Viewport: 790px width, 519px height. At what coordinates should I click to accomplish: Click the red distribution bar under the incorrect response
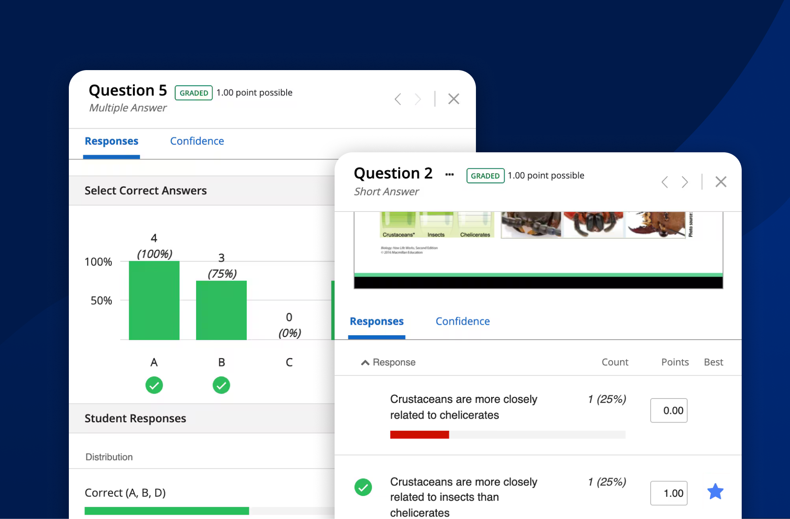click(419, 434)
